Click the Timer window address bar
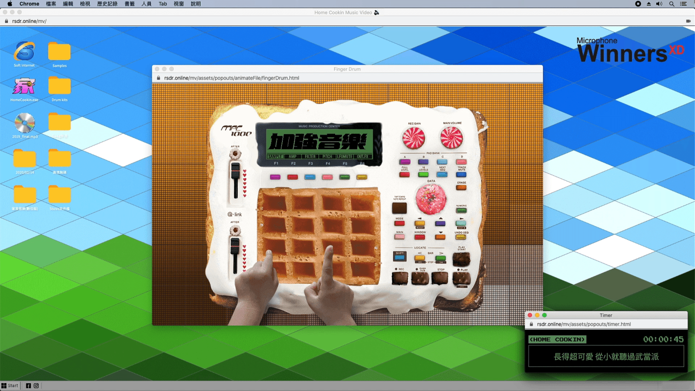Screen dimensions: 695x391 [x=606, y=324]
